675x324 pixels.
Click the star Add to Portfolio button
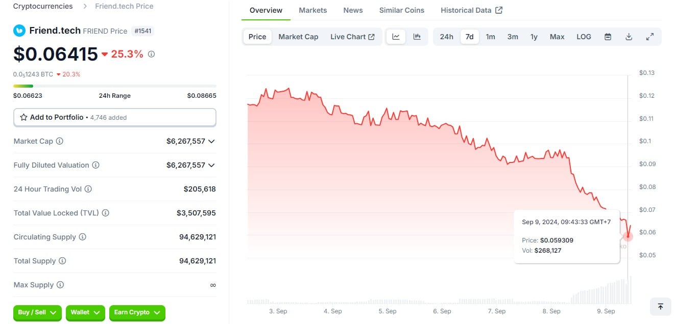point(114,117)
